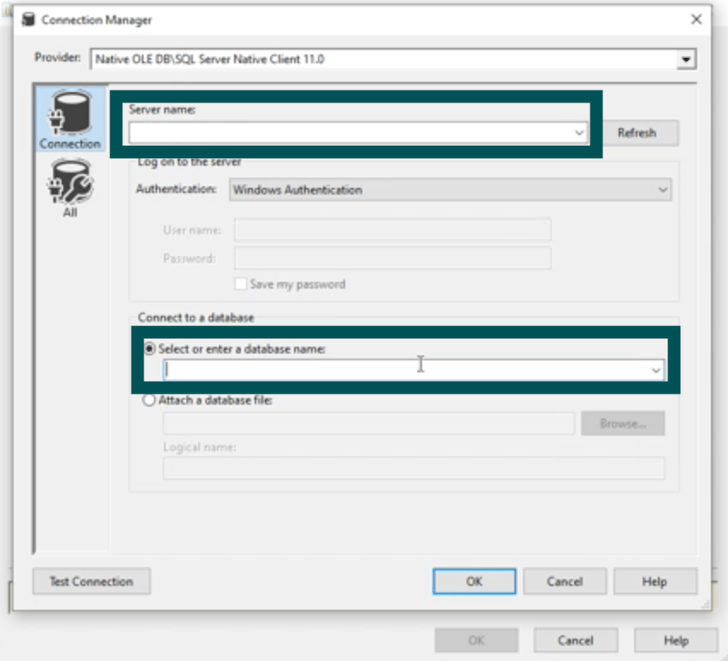Click Cancel in the Connection Manager dialog
728x661 pixels.
[565, 582]
